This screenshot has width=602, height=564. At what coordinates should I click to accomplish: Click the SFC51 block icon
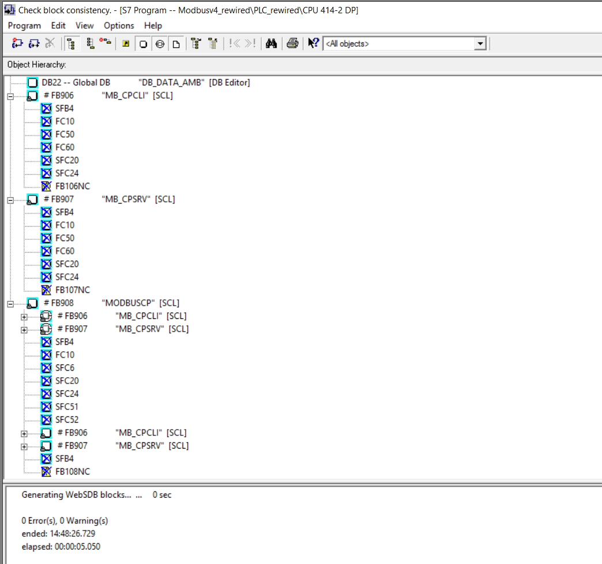tap(47, 407)
